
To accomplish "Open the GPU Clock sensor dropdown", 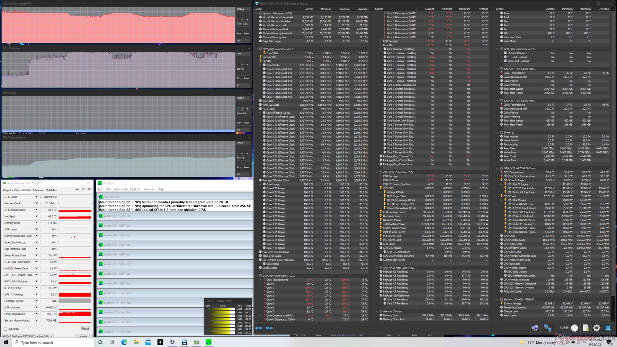I will click(x=36, y=197).
